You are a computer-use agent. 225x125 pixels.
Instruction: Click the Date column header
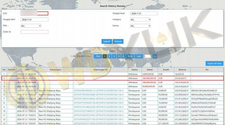click(x=27, y=70)
